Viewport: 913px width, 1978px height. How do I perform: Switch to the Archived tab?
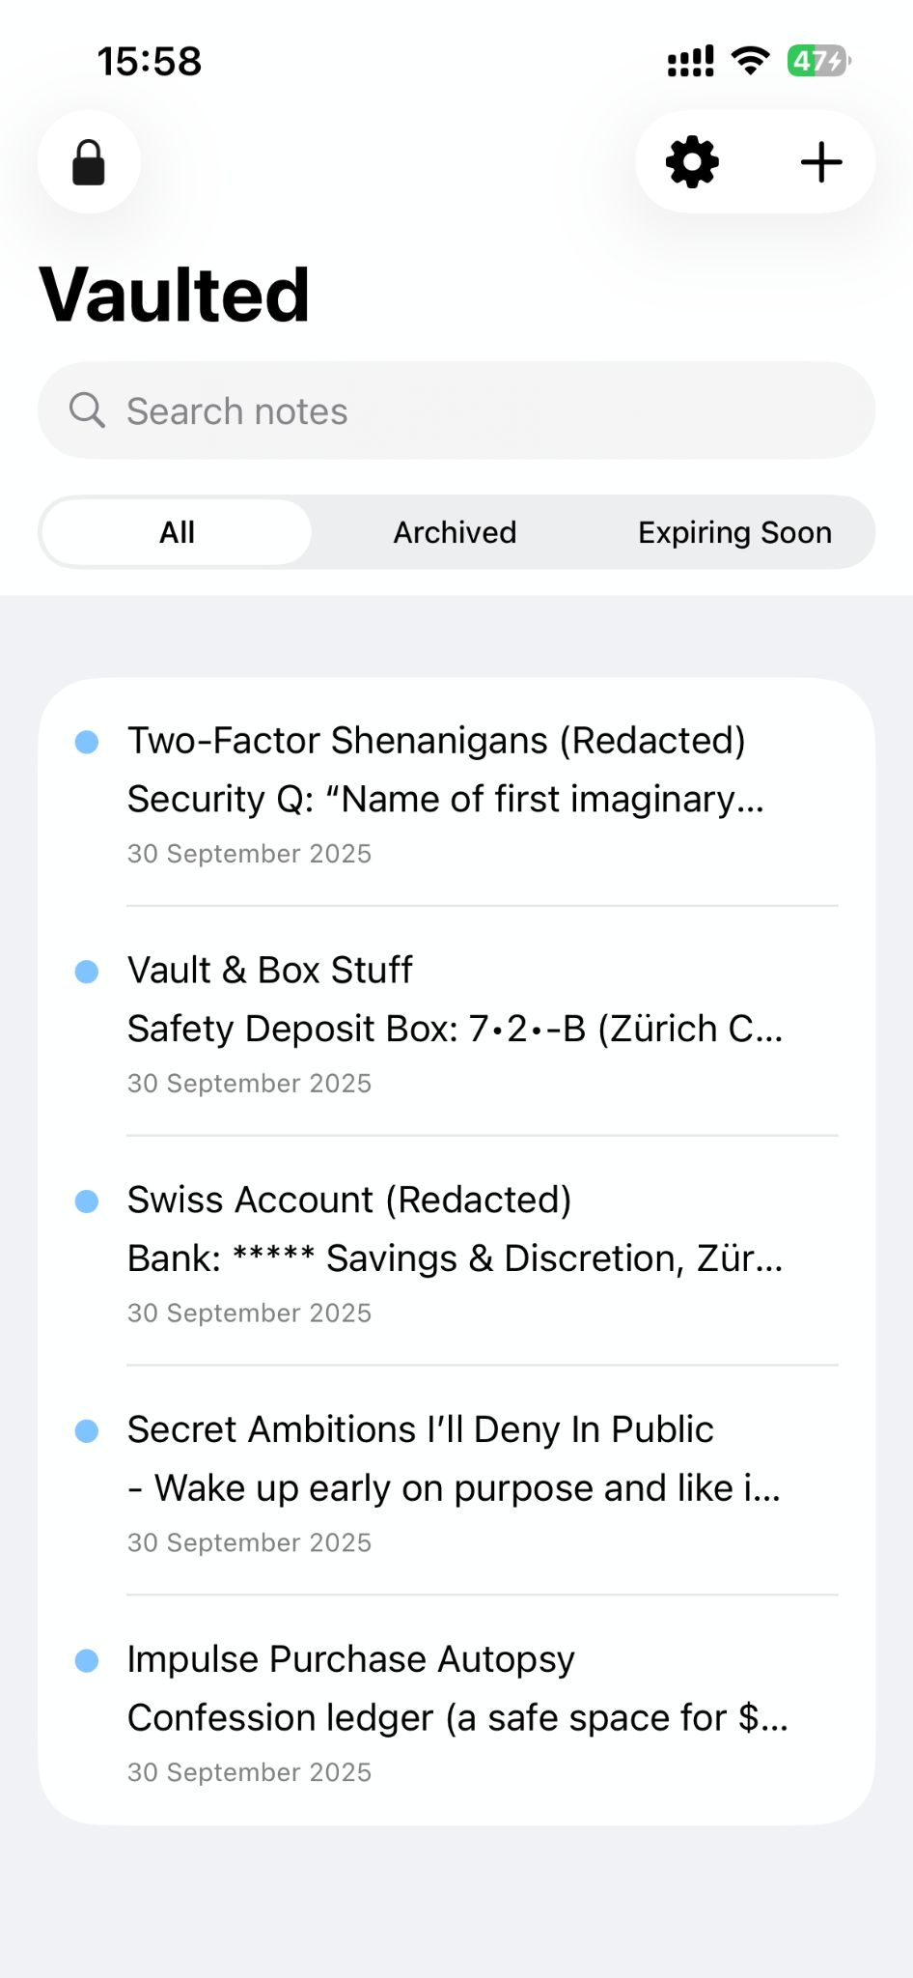(x=455, y=532)
